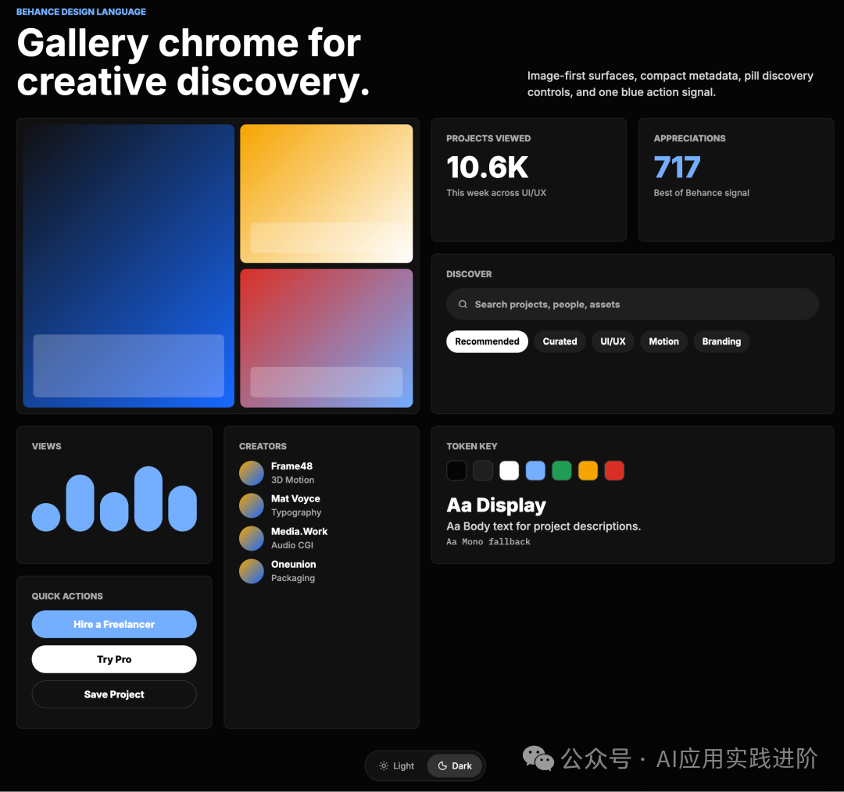Click the blue color token swatch

535,471
